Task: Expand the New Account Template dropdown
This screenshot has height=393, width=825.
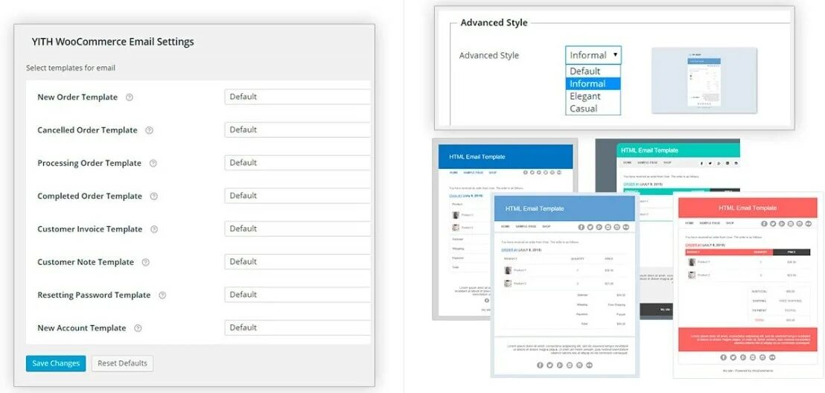Action: click(x=297, y=327)
